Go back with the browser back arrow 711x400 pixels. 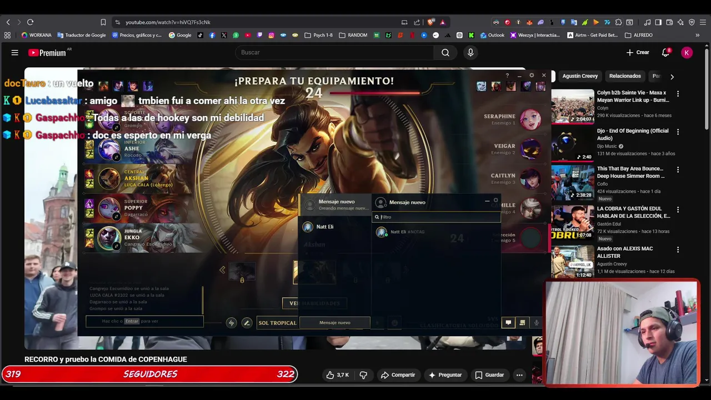[8, 22]
